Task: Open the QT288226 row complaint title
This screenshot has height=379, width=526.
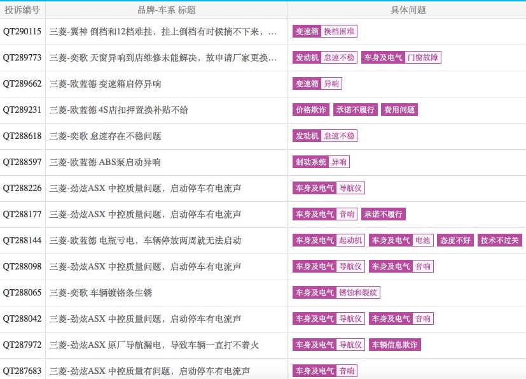Action: (145, 188)
